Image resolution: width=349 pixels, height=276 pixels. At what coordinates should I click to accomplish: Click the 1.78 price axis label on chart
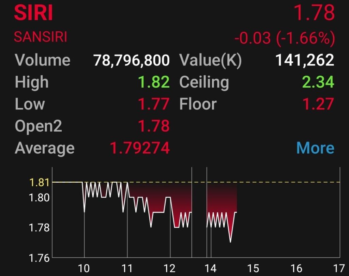click(x=39, y=228)
